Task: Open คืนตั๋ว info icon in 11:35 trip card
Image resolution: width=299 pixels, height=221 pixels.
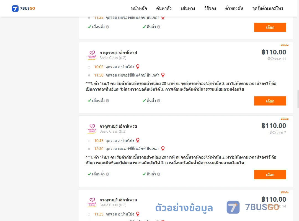Action: click(x=159, y=27)
